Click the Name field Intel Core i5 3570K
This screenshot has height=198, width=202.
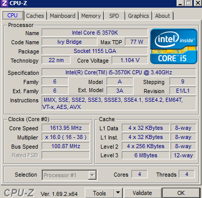click(95, 33)
